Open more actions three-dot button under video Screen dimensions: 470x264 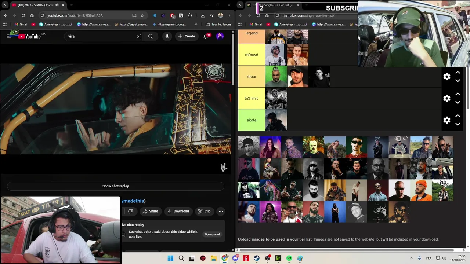coord(221,211)
